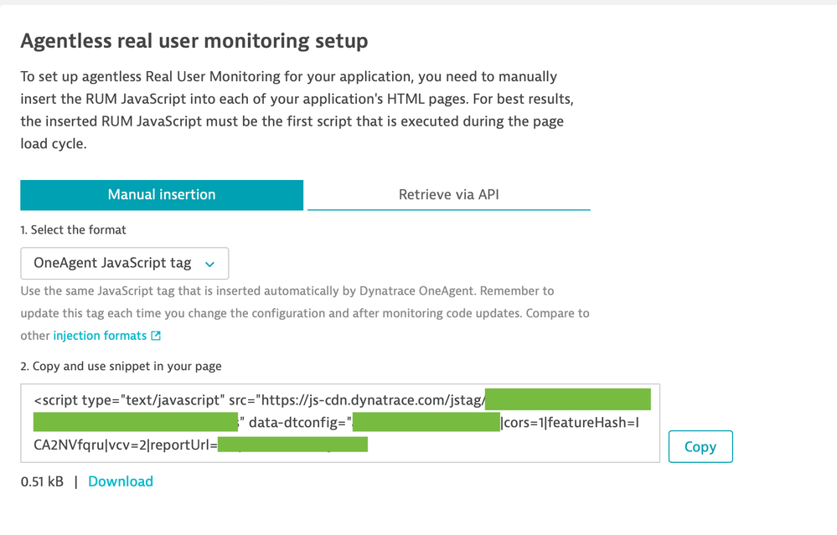This screenshot has width=837, height=535.
Task: Click the 0.51 kB file size text
Action: [42, 481]
